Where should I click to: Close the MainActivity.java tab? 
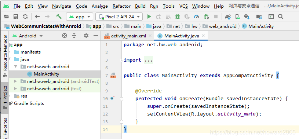203,36
